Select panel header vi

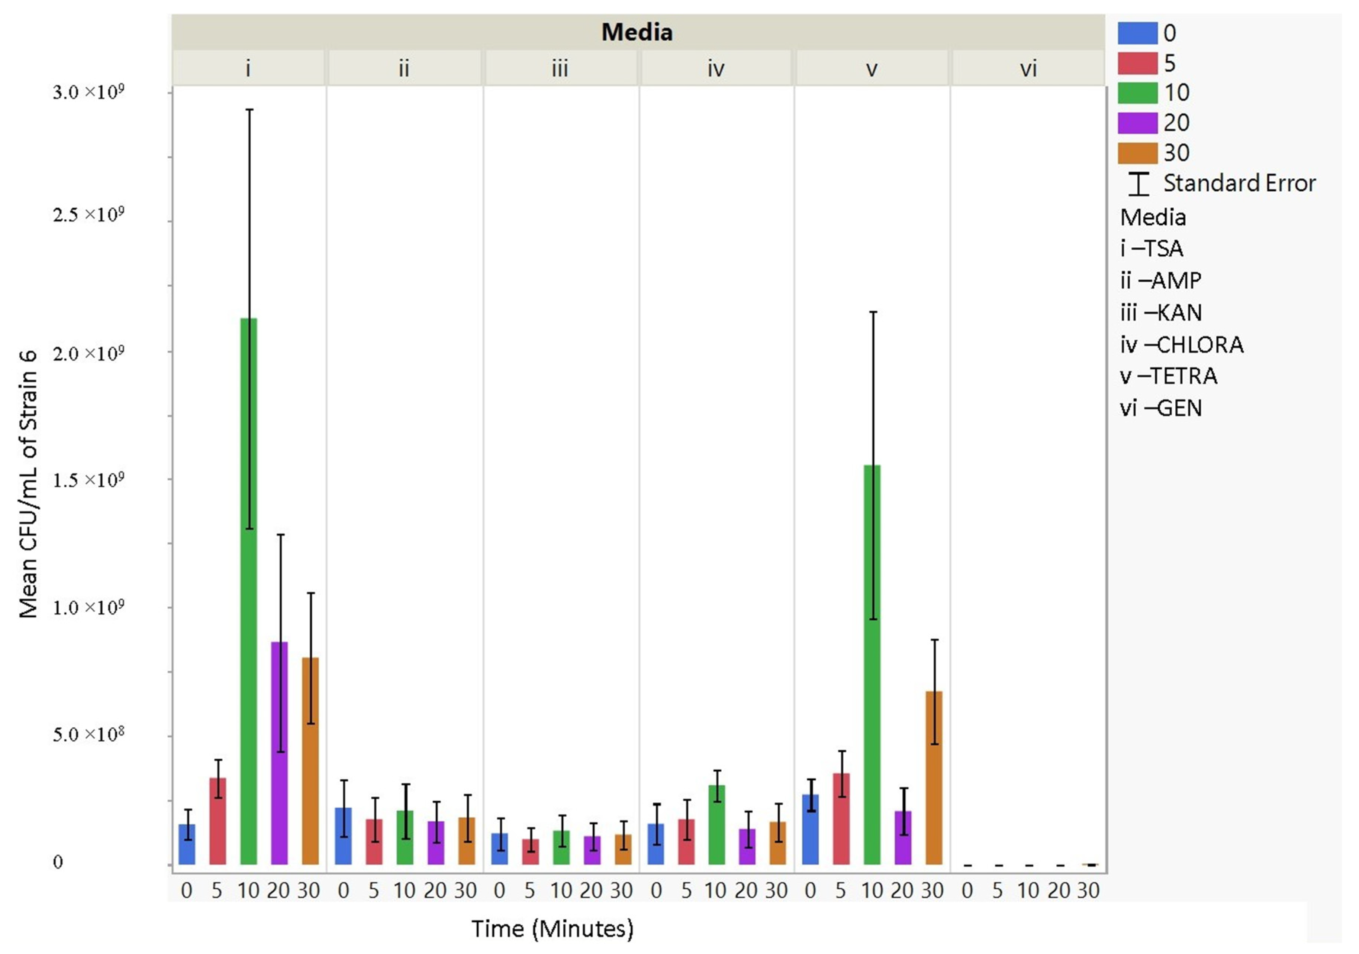(1028, 69)
